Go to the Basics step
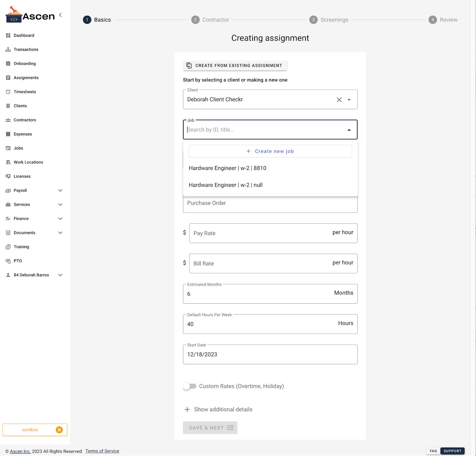The height and width of the screenshot is (456, 476). (x=97, y=20)
